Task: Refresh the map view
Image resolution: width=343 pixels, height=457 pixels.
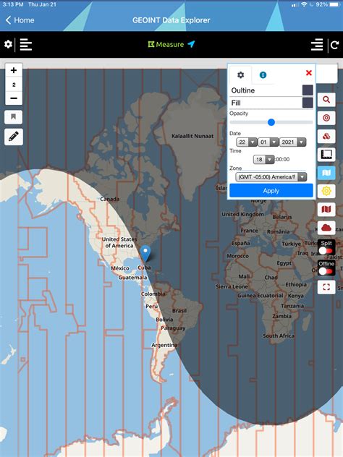Action: pyautogui.click(x=334, y=45)
